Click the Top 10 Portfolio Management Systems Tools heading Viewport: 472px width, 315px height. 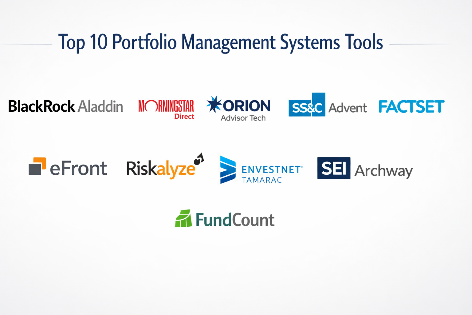point(221,42)
